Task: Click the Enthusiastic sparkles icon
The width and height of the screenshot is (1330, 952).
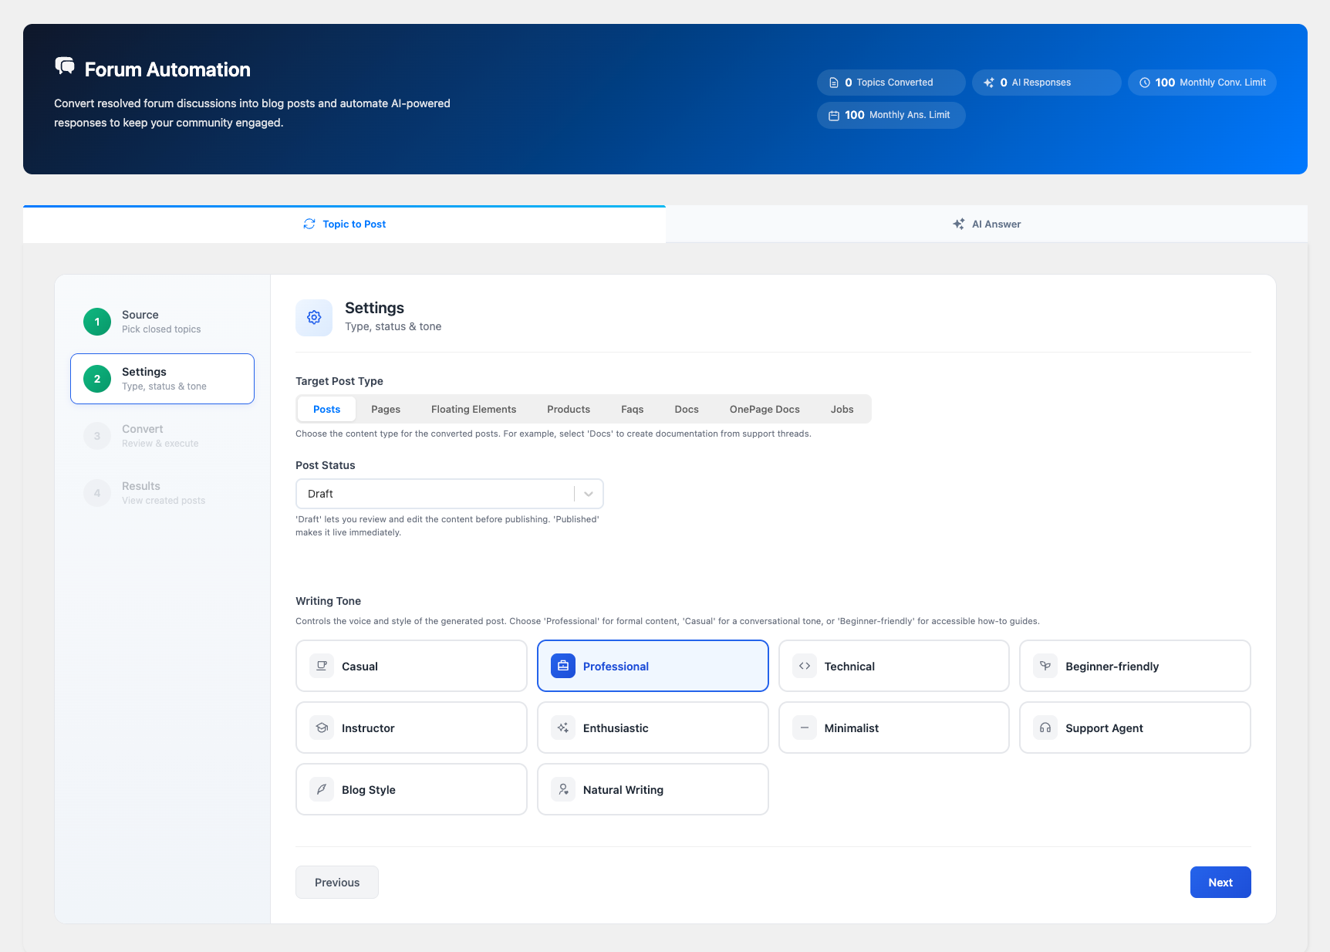Action: point(563,728)
